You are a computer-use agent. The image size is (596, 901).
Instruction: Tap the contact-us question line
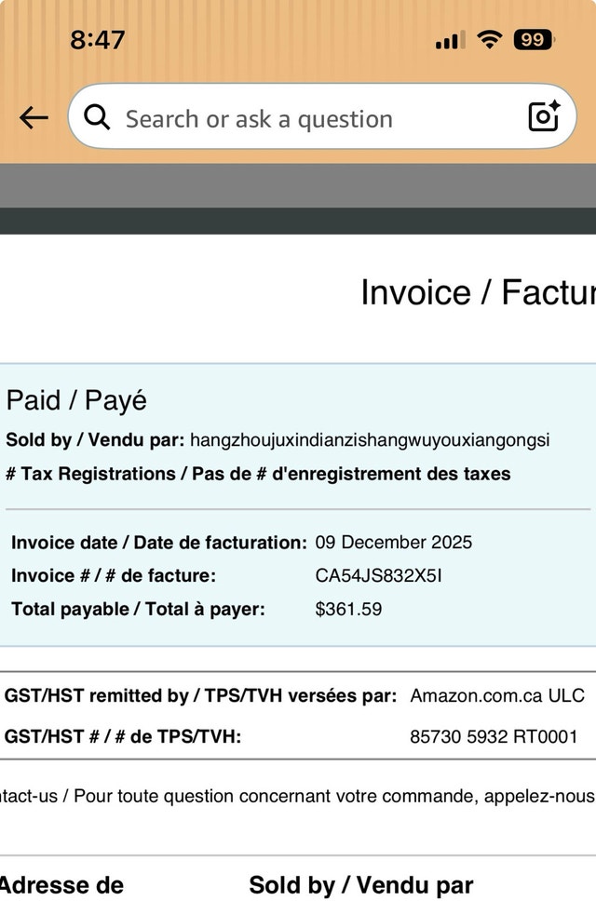pyautogui.click(x=298, y=797)
